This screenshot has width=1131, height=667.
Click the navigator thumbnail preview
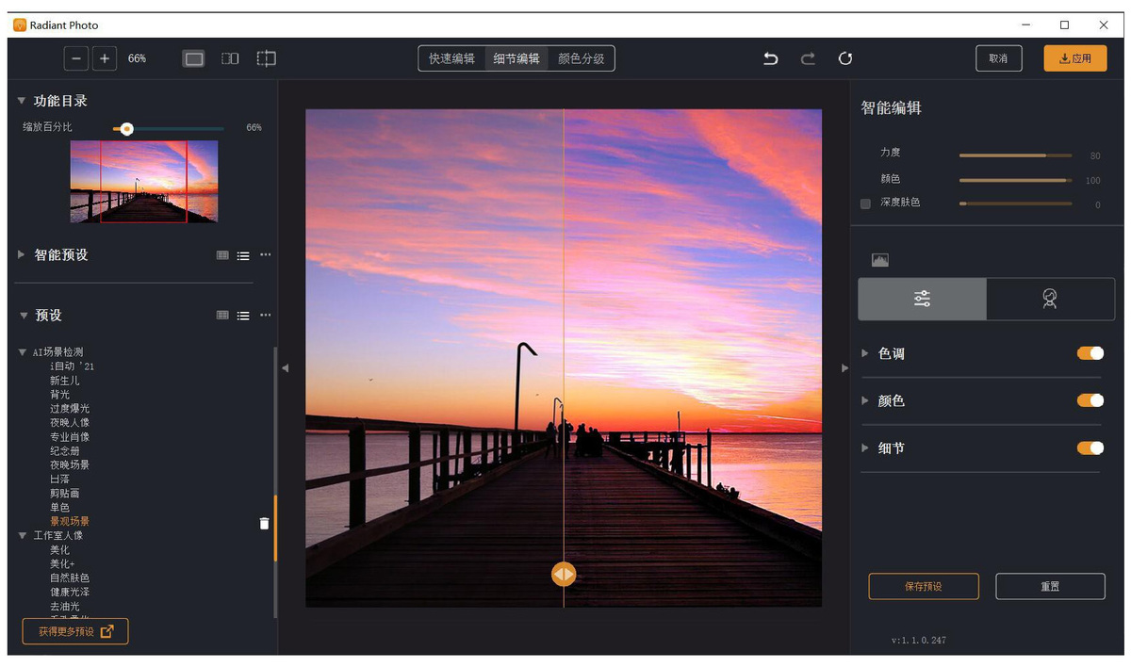click(x=143, y=182)
